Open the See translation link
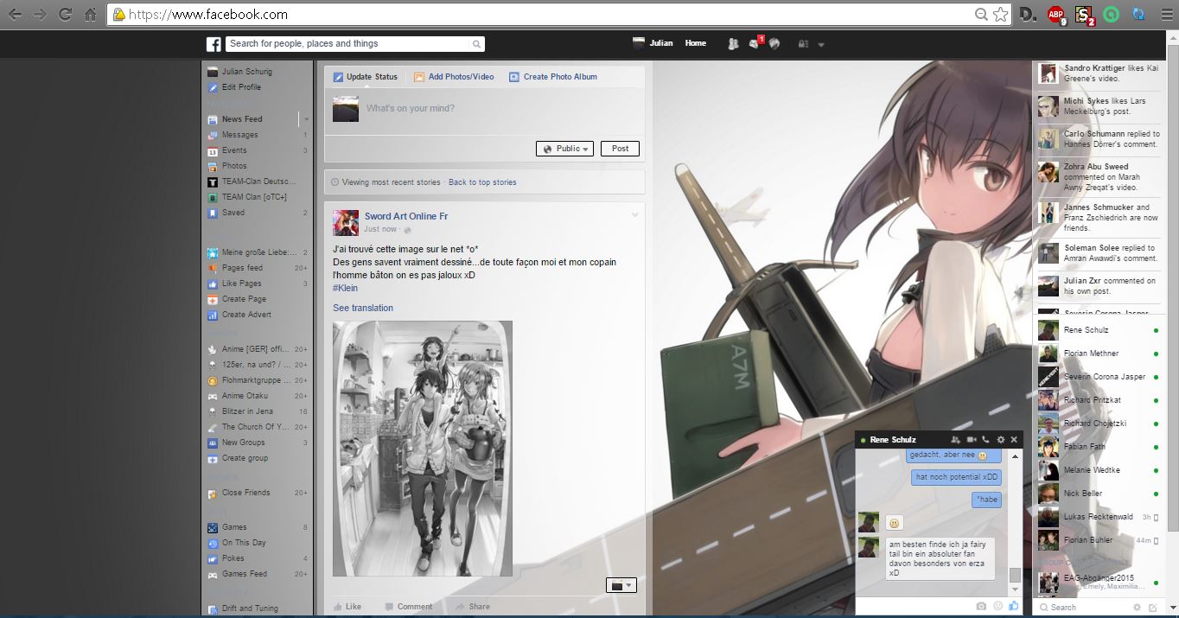Viewport: 1179px width, 618px height. coord(362,308)
